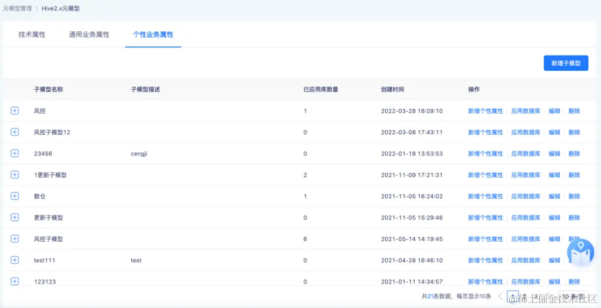
Task: Click 应用数据库 in 2021-11-05 15:29:46 row
Action: [526, 217]
